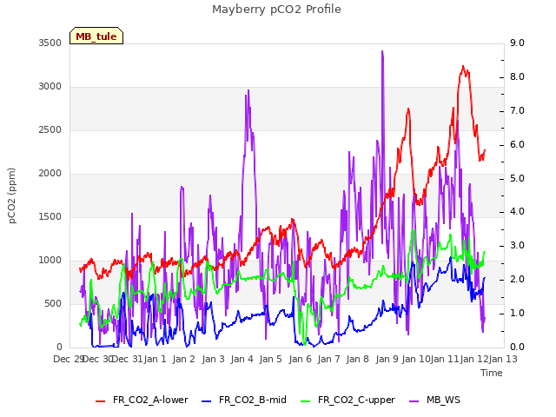This screenshot has height=417, width=556.
Task: Click the red FR_CO2_A-lower legend swatch
Action: point(101,400)
